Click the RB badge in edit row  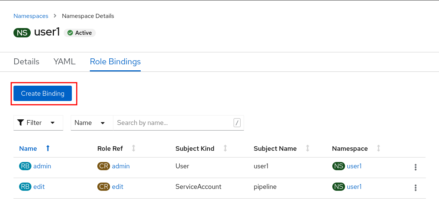coord(25,187)
